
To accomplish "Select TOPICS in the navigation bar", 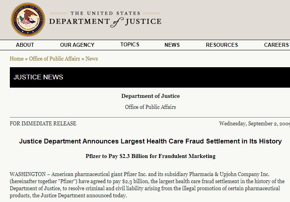I will (x=130, y=45).
